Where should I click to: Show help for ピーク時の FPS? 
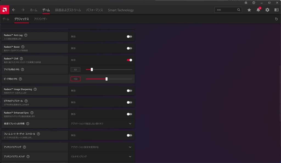[20, 79]
